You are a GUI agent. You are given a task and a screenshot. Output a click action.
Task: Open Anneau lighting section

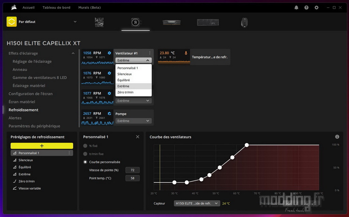[x=20, y=70]
